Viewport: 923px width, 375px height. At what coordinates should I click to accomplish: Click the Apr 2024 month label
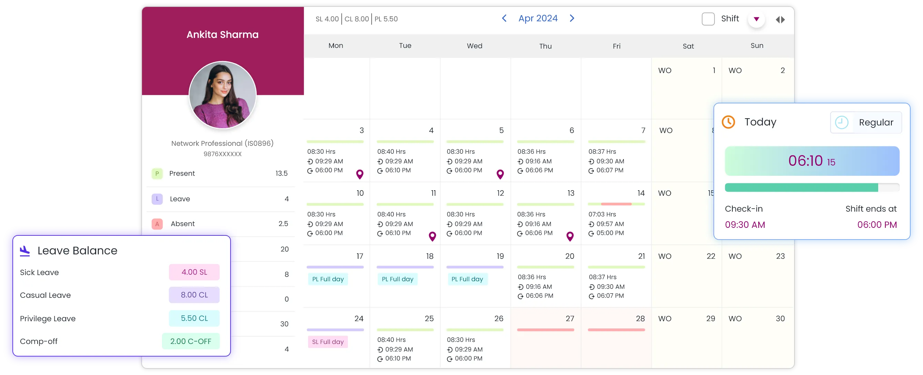pos(538,18)
